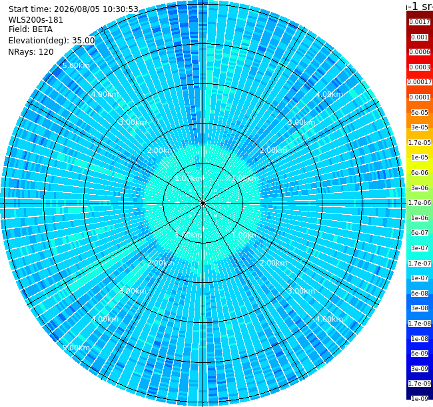
Task: Click the 3e-08 blue colorbar label
Action: pyautogui.click(x=420, y=308)
